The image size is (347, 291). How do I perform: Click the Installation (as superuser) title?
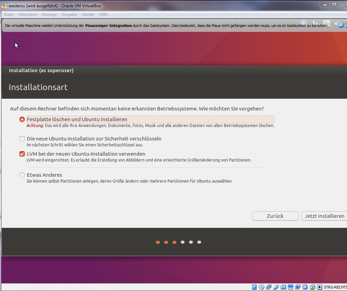tap(41, 70)
